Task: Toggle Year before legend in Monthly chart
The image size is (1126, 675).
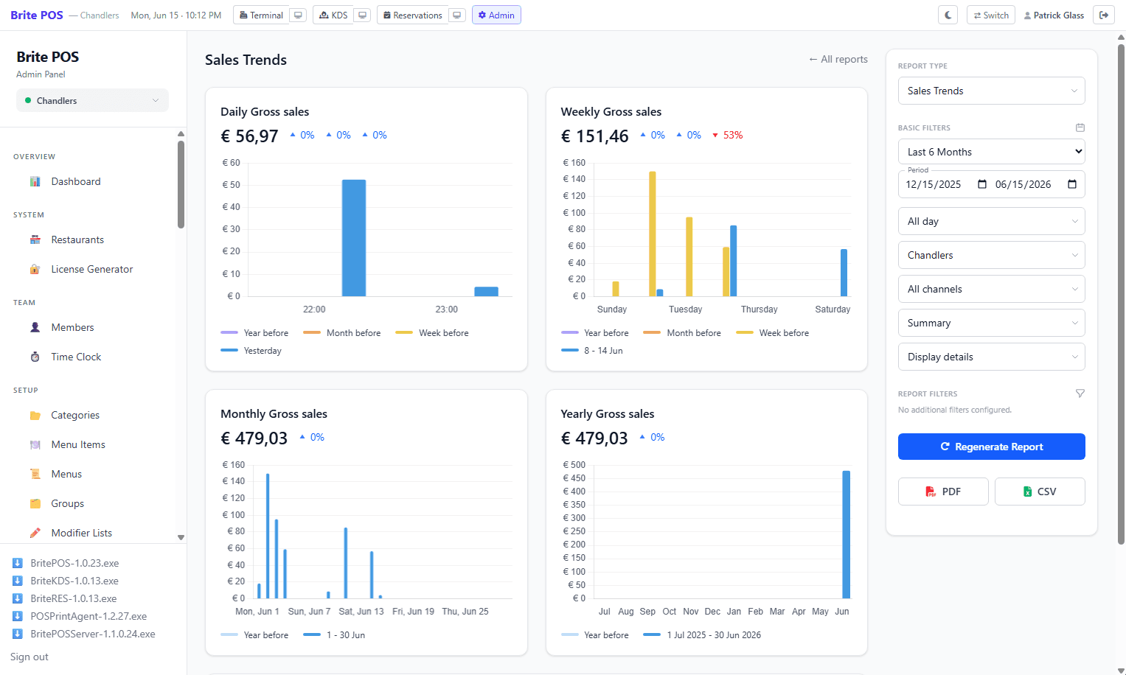Action: [x=254, y=635]
